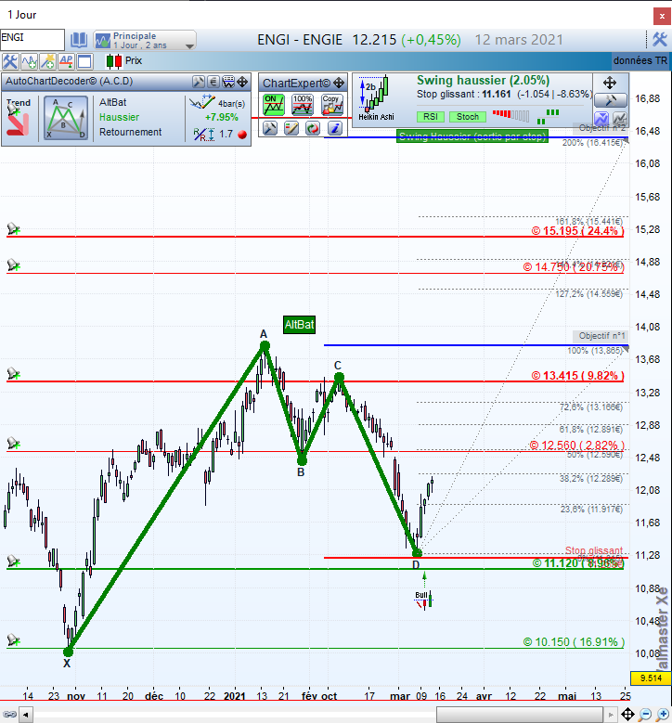
Task: Click the red 13.415 ( 9.82% ) level label
Action: coord(578,376)
